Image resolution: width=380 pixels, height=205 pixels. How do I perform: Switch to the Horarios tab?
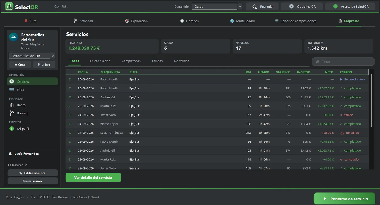[x=189, y=21]
